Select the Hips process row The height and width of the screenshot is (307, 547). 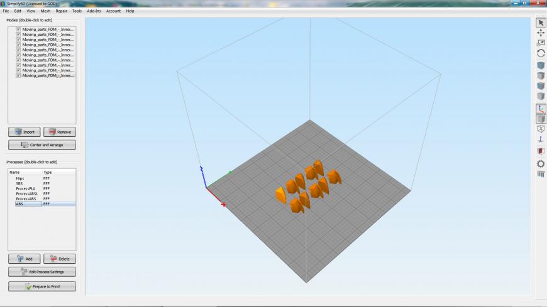42,178
